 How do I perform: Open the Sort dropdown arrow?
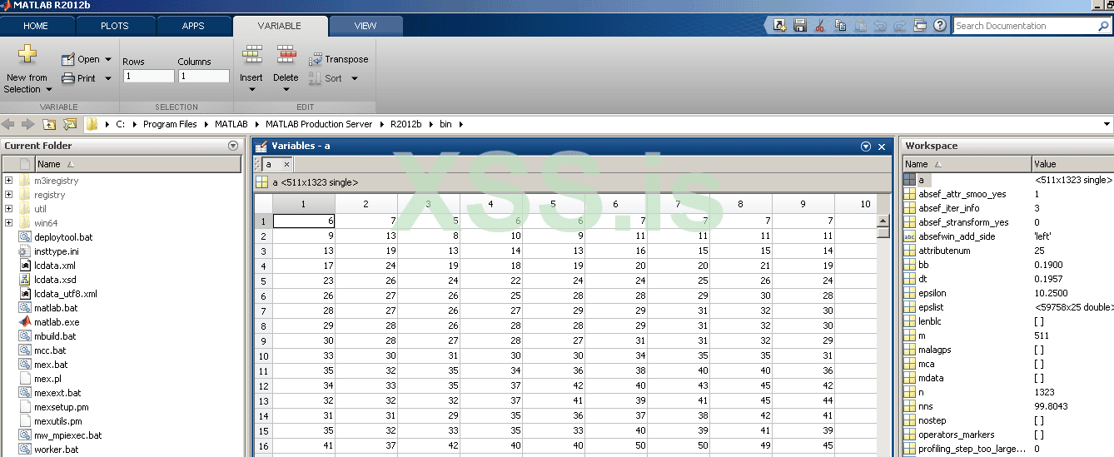click(355, 79)
